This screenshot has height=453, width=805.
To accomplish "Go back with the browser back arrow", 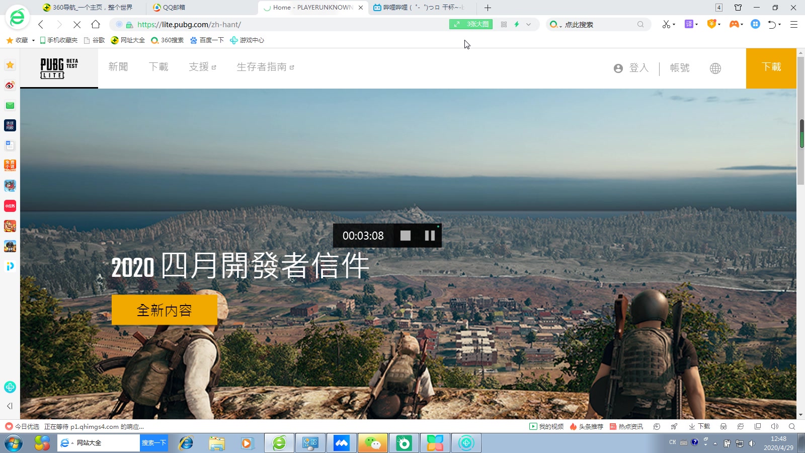I will click(41, 24).
